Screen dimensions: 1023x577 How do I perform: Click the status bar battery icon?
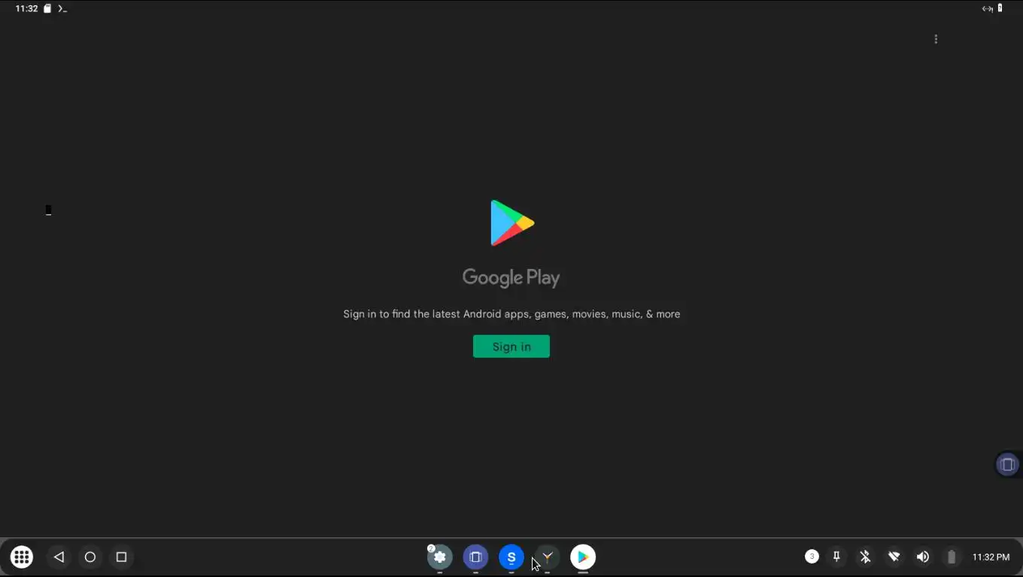1000,8
